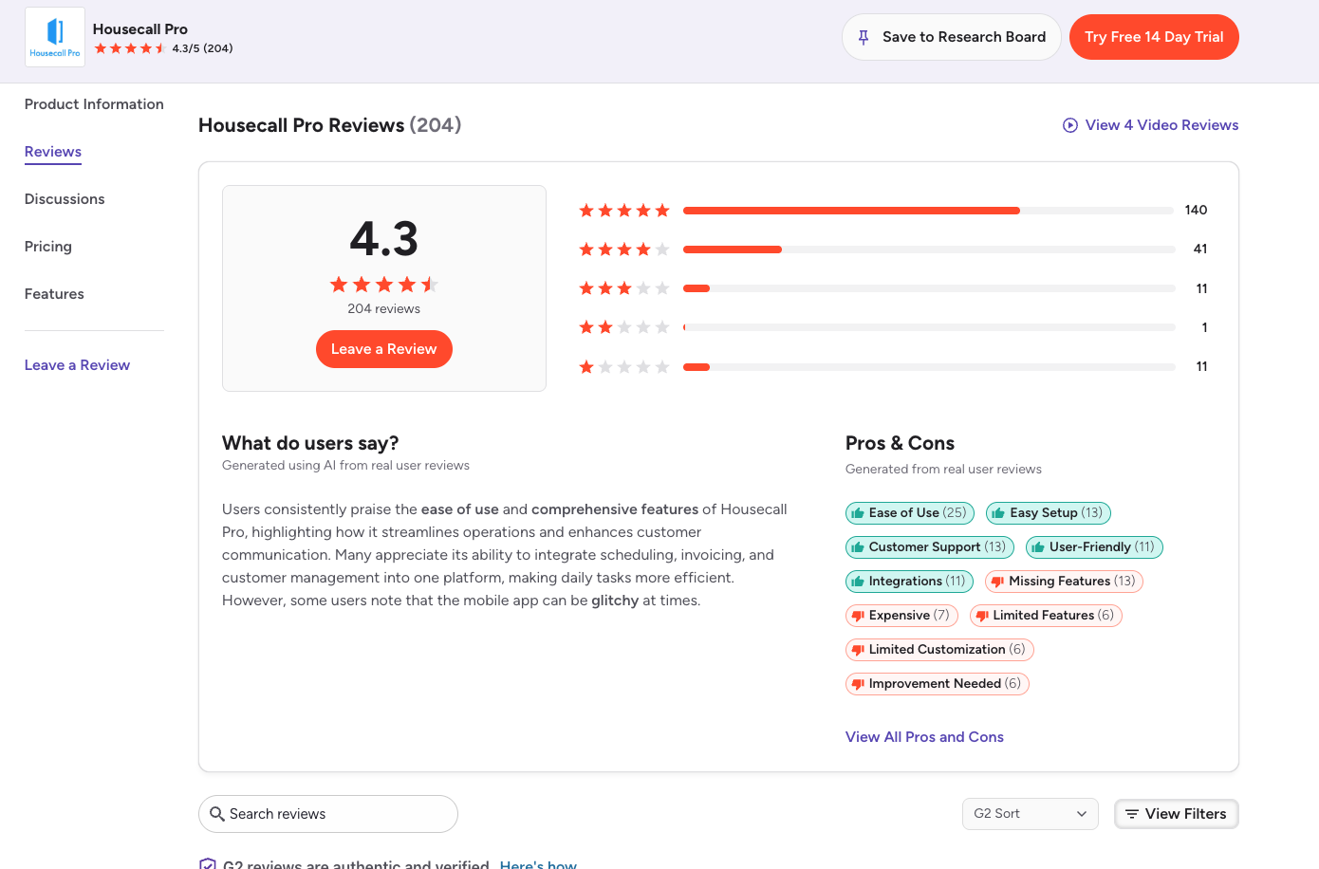Select the Easy Setup pro tag

click(x=1049, y=513)
